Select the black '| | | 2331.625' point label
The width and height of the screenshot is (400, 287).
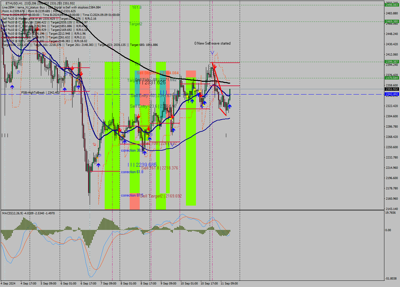[151, 83]
